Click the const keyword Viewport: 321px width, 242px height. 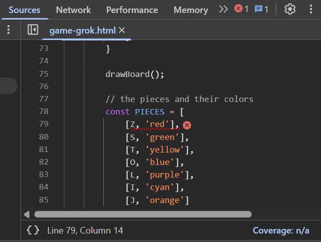pos(118,112)
